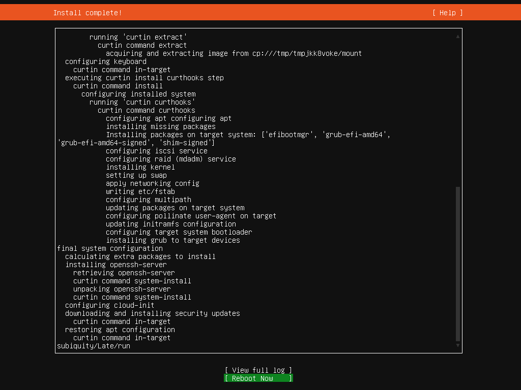The image size is (521, 390).
Task: Click 'apply networking config' log line
Action: [x=153, y=183]
